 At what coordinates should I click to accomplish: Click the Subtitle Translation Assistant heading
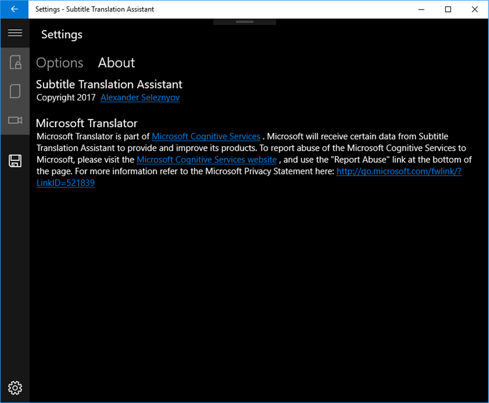109,85
